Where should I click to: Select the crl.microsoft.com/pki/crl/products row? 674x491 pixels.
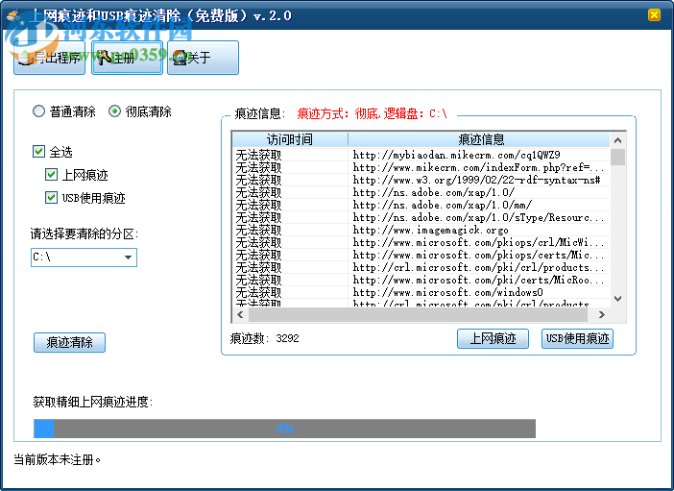[421, 267]
